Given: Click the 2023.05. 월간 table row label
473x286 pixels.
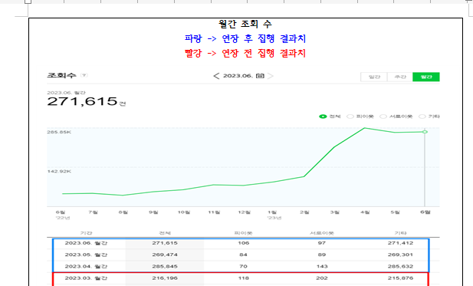Looking at the screenshot, I should click(x=86, y=255).
